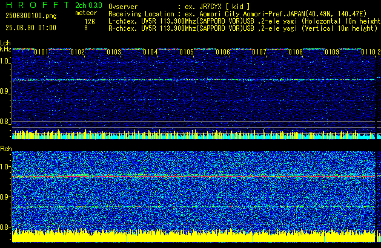Select the L-ch antenna description line

245,21
